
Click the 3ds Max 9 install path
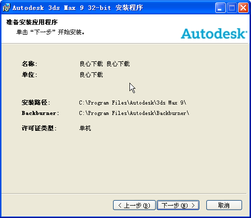132,103
